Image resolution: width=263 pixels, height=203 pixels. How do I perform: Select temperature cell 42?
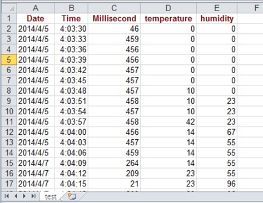168,121
